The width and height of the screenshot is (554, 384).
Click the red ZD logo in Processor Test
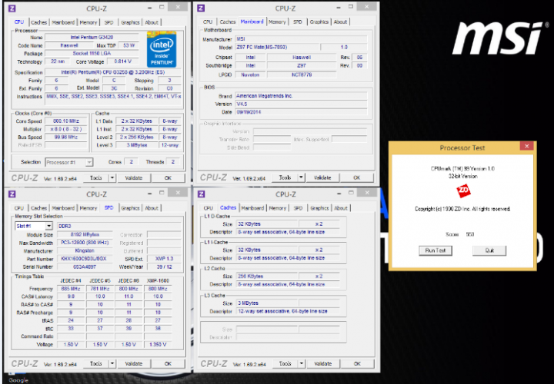click(x=463, y=190)
